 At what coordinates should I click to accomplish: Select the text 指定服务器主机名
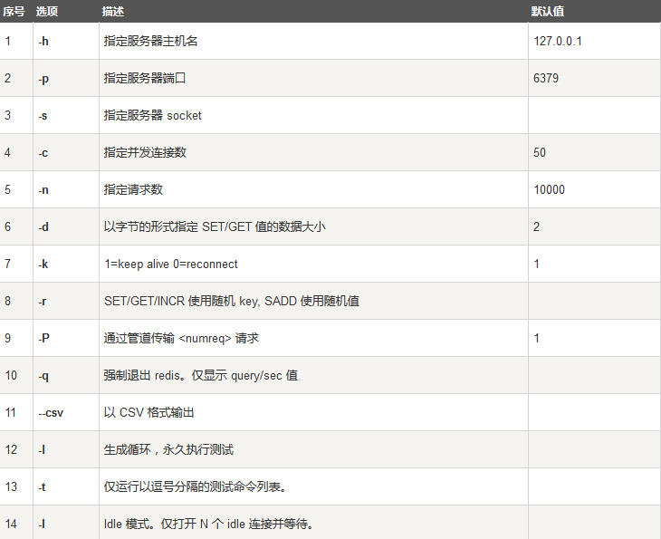click(150, 41)
